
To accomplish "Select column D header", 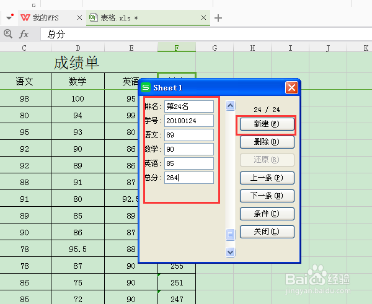I will pos(78,48).
